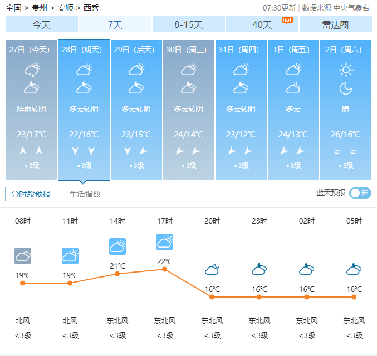Image resolution: width=377 pixels, height=356 pixels.
Task: Open the 8-15天 forecast tab
Action: pyautogui.click(x=188, y=24)
